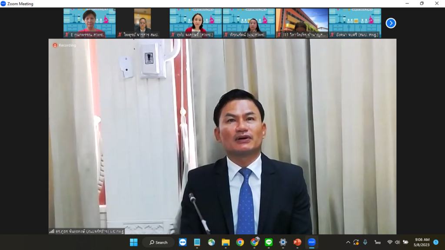Open File Explorer from the taskbar
Viewport: 445px width, 250px height.
(x=225, y=243)
